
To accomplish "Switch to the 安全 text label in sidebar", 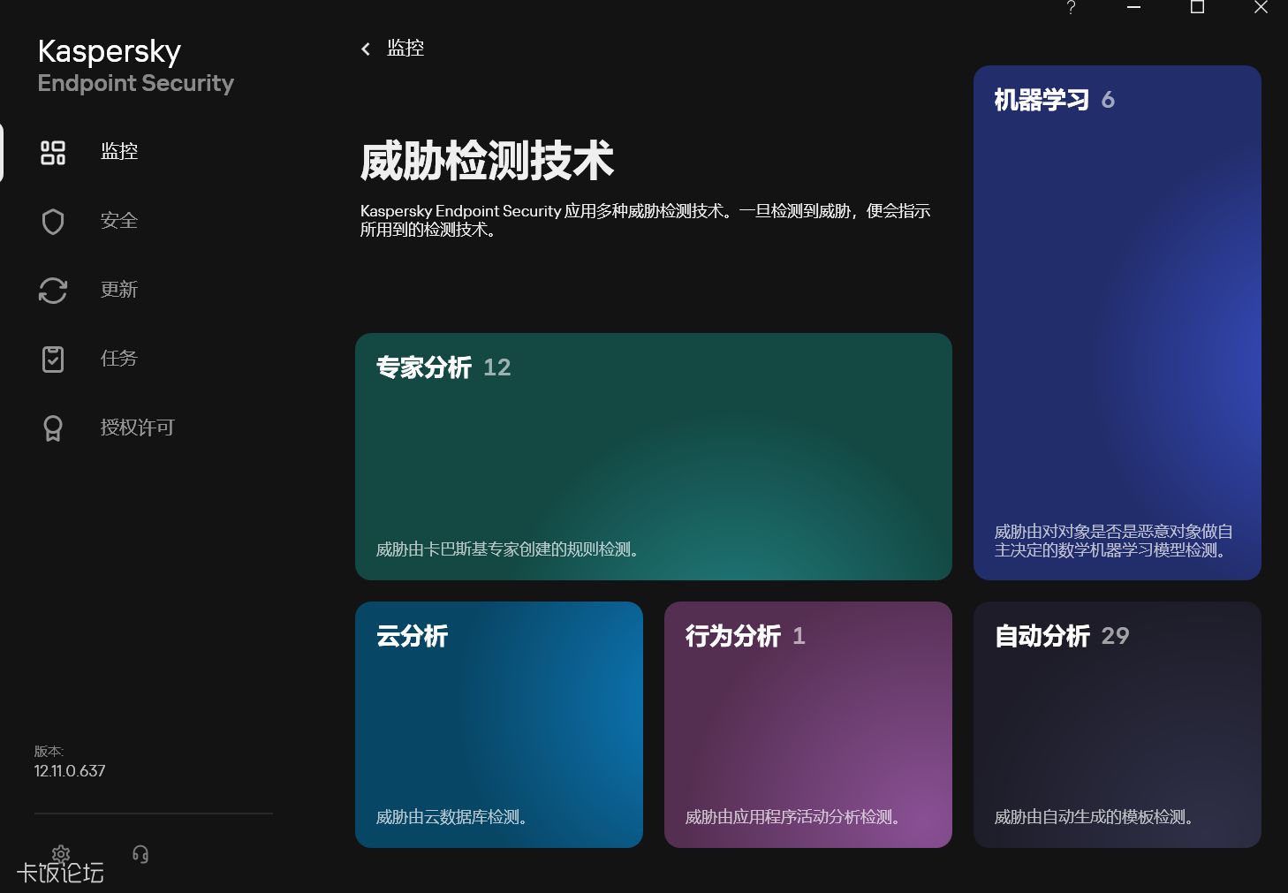I will click(119, 221).
